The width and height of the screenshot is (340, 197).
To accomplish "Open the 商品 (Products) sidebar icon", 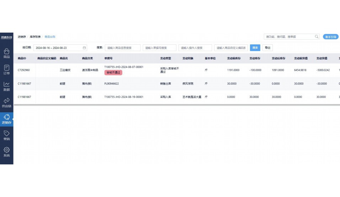I will [6, 53].
